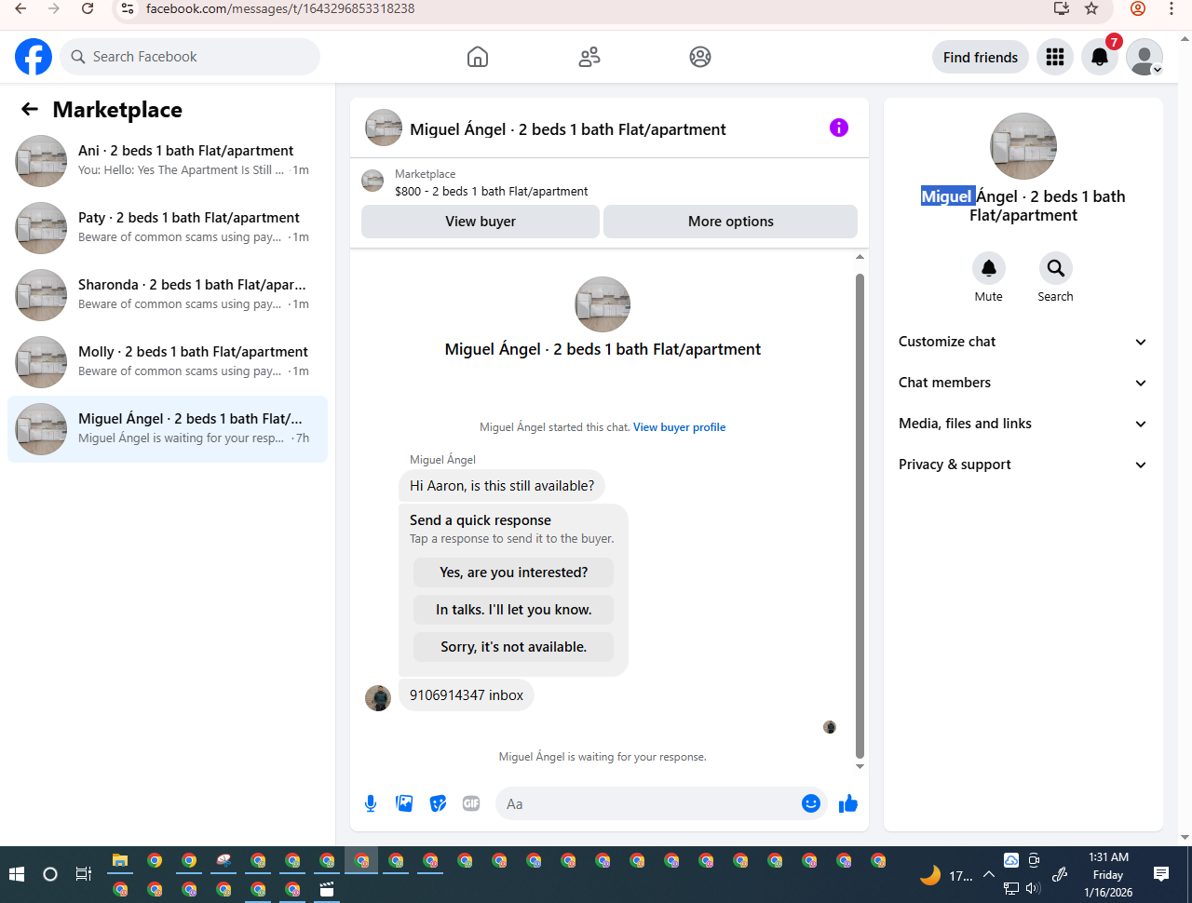The image size is (1192, 903).
Task: Open the Friends icon in top navigation
Action: click(589, 57)
